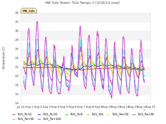Select the Tul1_Ts0 legend label
Viewport: 166px width, 124px height.
pos(98,114)
